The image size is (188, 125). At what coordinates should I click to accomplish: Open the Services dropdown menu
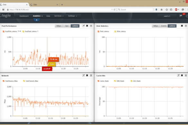click(59, 16)
